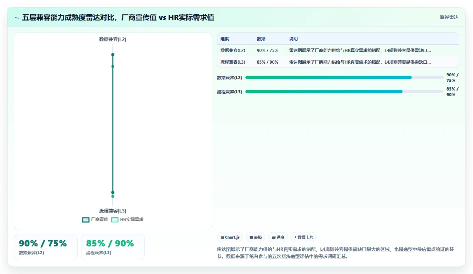Viewport: 473px width, 274px height.
Task: Click the 85% / 90% progress value
Action: point(452,92)
